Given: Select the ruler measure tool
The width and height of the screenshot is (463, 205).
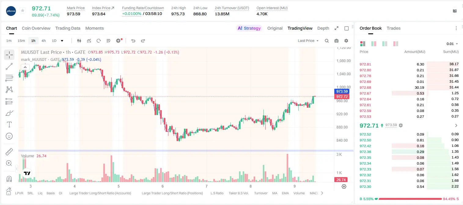Looking at the screenshot, I should (x=9, y=152).
